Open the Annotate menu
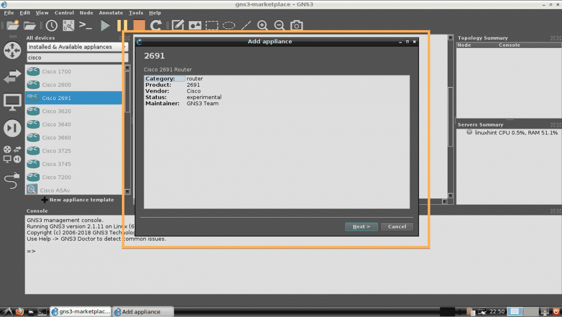The image size is (562, 317). coord(111,13)
